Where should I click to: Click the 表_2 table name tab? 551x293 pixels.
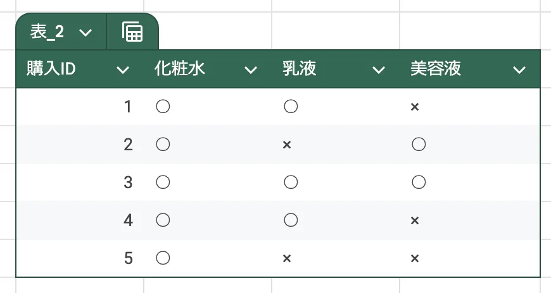click(47, 32)
